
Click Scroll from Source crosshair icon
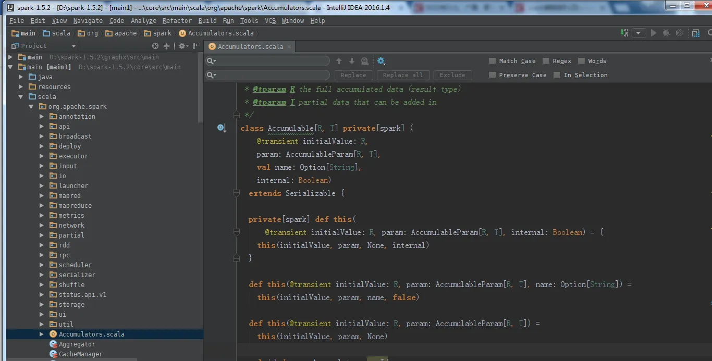click(x=155, y=46)
